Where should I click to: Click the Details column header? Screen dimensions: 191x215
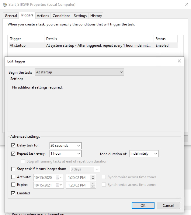coord(99,39)
